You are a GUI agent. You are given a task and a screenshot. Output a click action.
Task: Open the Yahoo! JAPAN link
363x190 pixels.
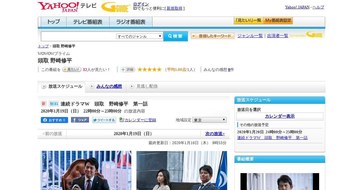click(297, 7)
